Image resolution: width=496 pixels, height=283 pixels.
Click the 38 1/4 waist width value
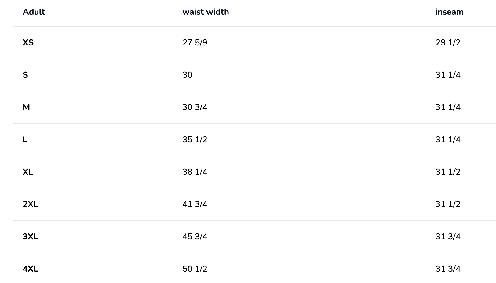[x=195, y=172]
